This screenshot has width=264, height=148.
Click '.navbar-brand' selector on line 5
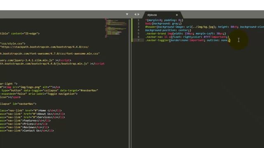[156, 34]
